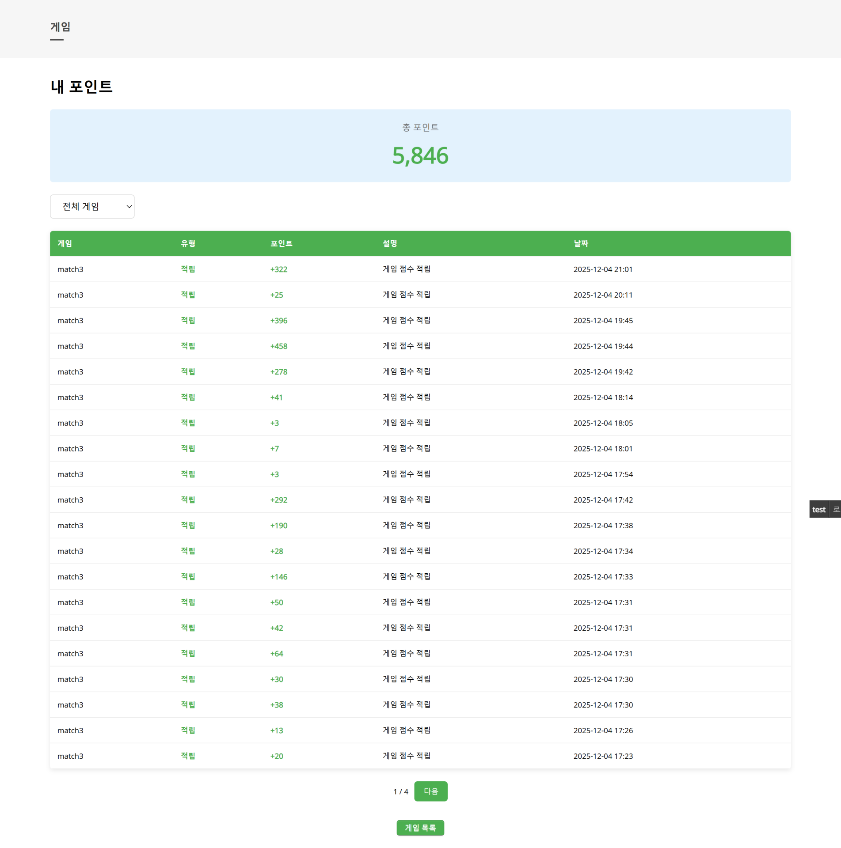This screenshot has width=841, height=848.
Task: Open the 게임 navigation menu item
Action: pyautogui.click(x=60, y=27)
